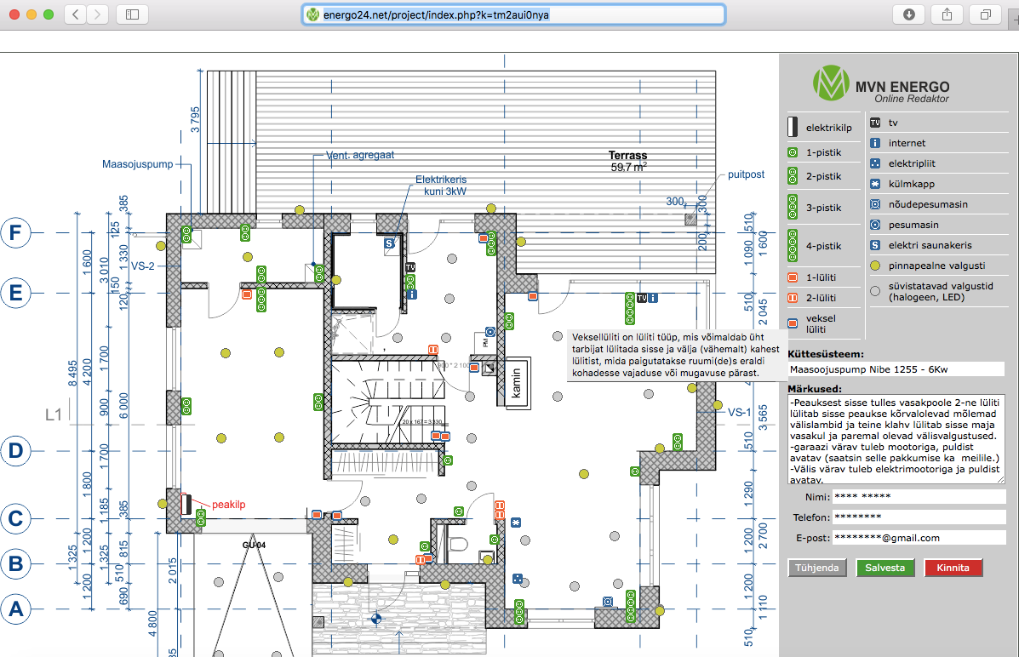Pick the nõudepesumasin icon

point(875,204)
